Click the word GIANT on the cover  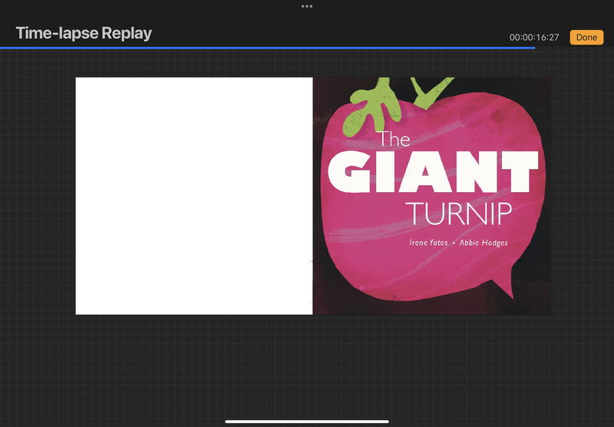[x=433, y=171]
